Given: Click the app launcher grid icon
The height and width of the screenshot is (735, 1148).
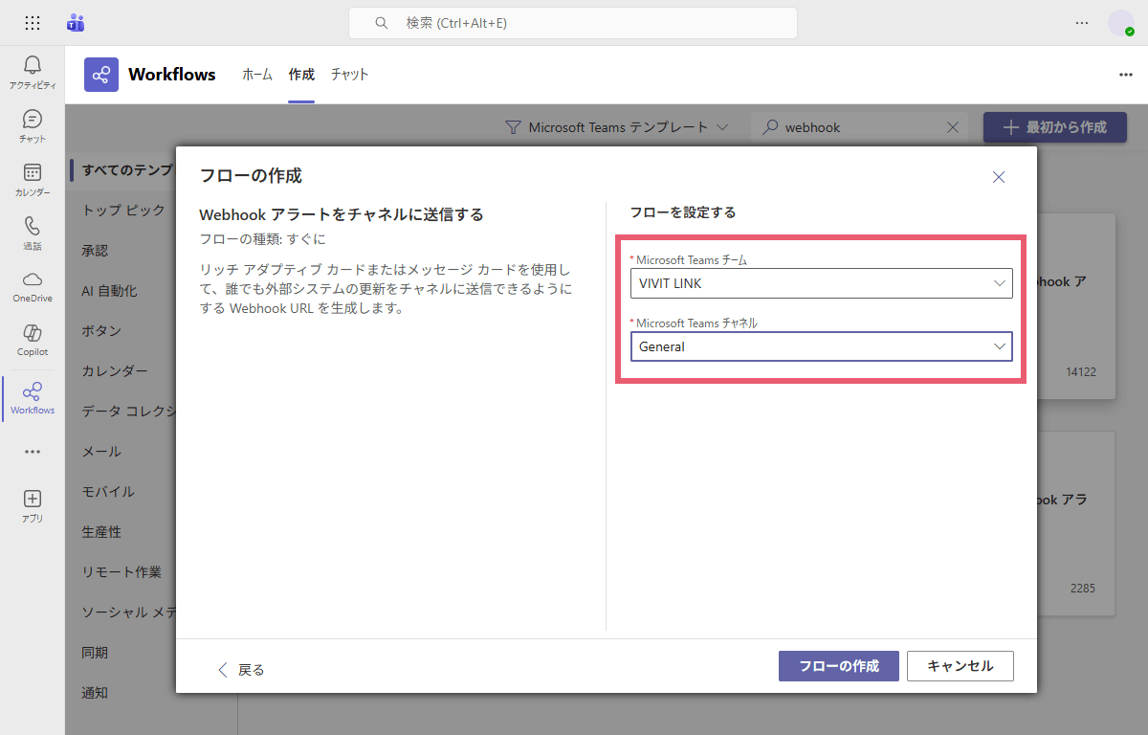Looking at the screenshot, I should pos(33,23).
